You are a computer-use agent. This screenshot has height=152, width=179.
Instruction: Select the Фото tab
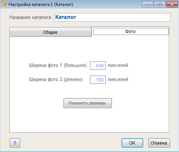pyautogui.click(x=131, y=32)
